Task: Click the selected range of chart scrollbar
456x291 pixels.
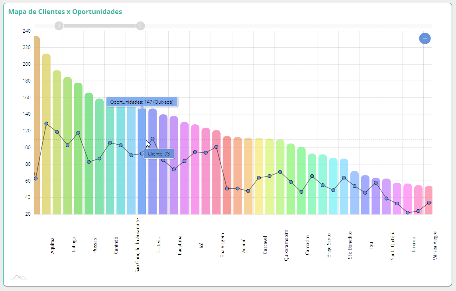Action: [100, 26]
